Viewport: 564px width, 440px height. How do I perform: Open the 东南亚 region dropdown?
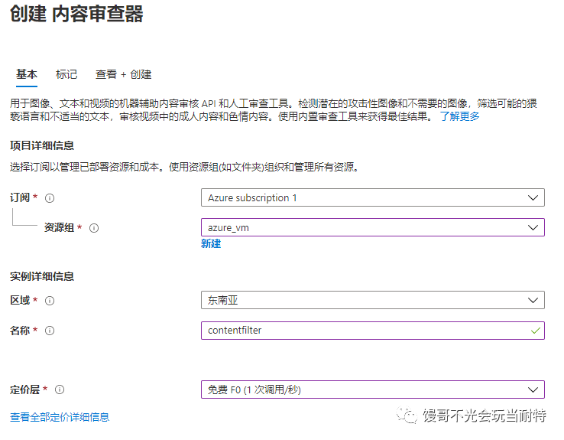click(x=373, y=300)
